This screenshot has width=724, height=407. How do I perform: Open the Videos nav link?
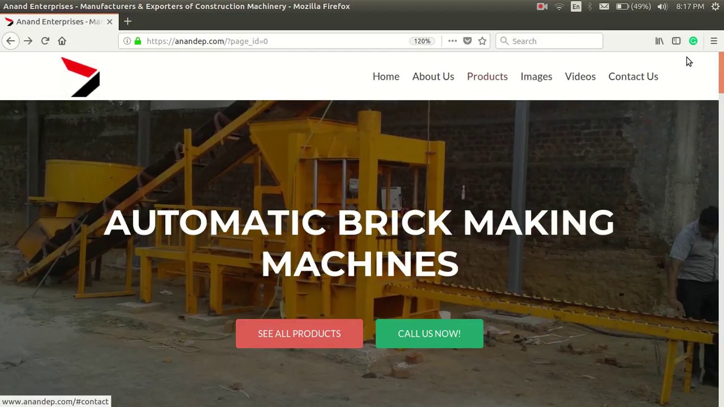[580, 76]
